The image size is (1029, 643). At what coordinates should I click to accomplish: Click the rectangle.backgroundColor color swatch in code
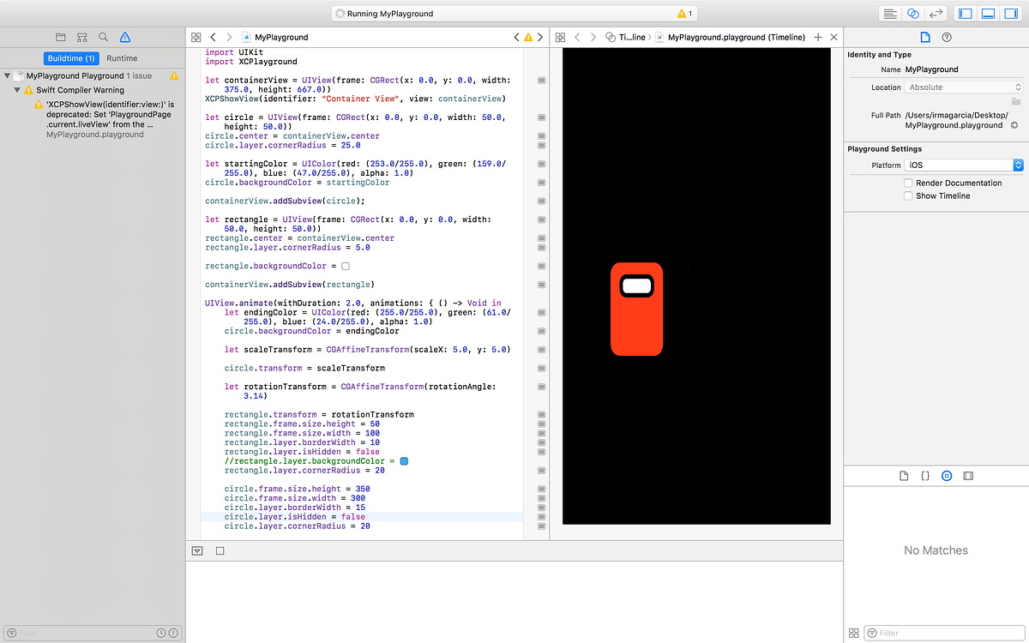coord(346,266)
